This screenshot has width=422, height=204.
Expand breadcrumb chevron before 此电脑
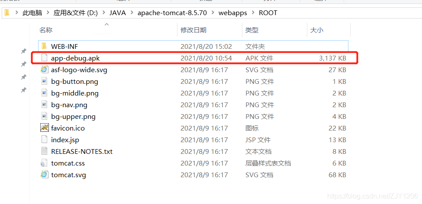[17, 13]
